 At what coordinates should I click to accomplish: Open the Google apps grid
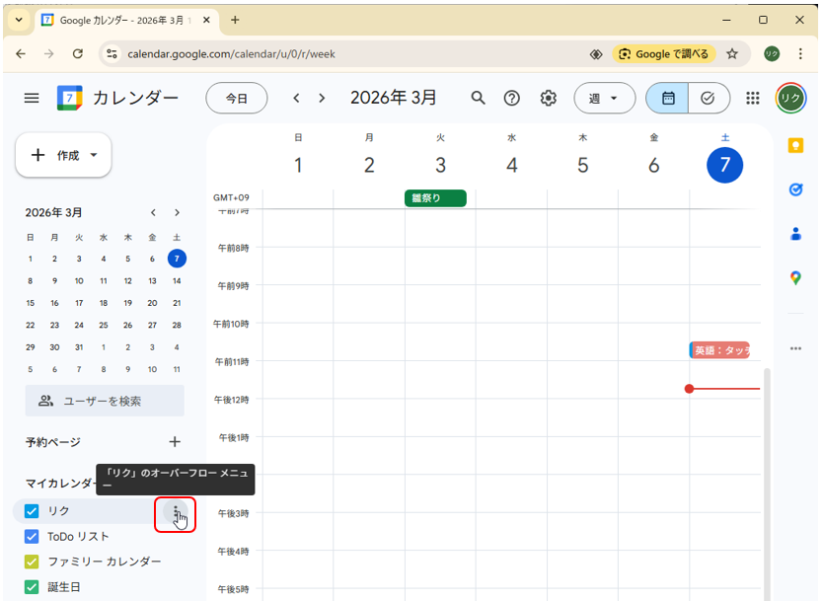(x=753, y=98)
